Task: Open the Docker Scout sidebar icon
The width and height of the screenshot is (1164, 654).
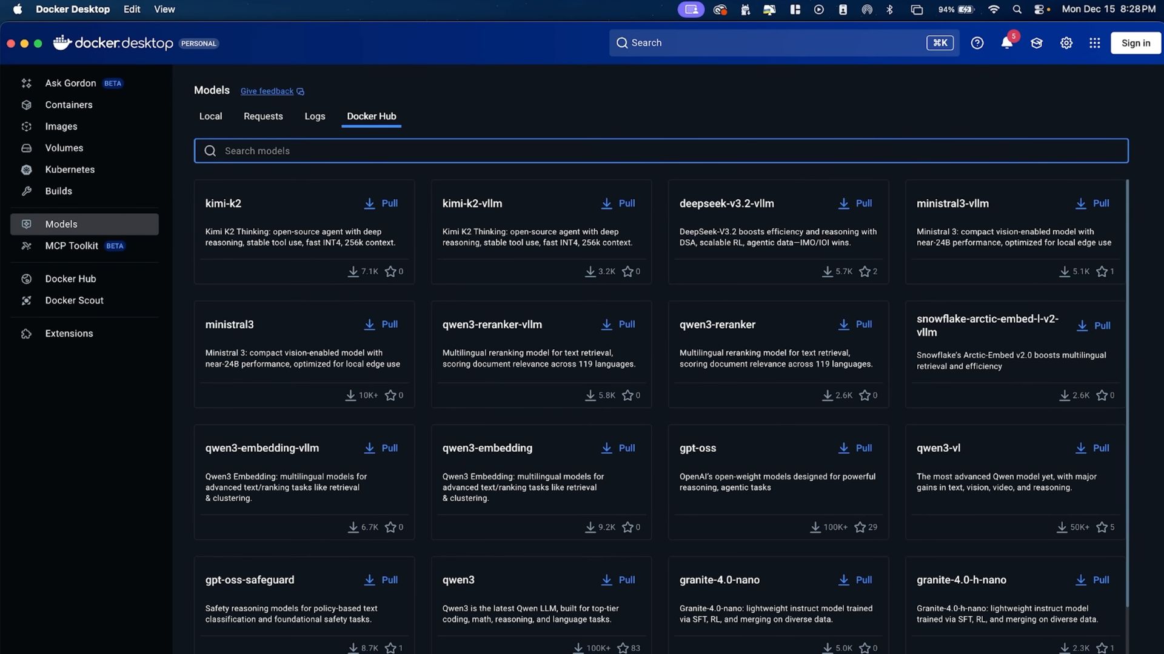Action: (x=26, y=301)
